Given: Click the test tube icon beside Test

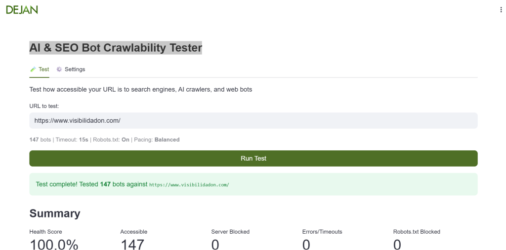Looking at the screenshot, I should (x=33, y=70).
